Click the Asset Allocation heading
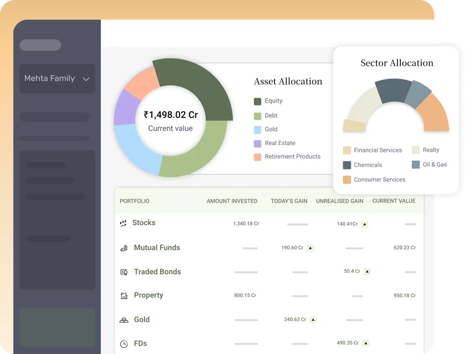 point(288,82)
